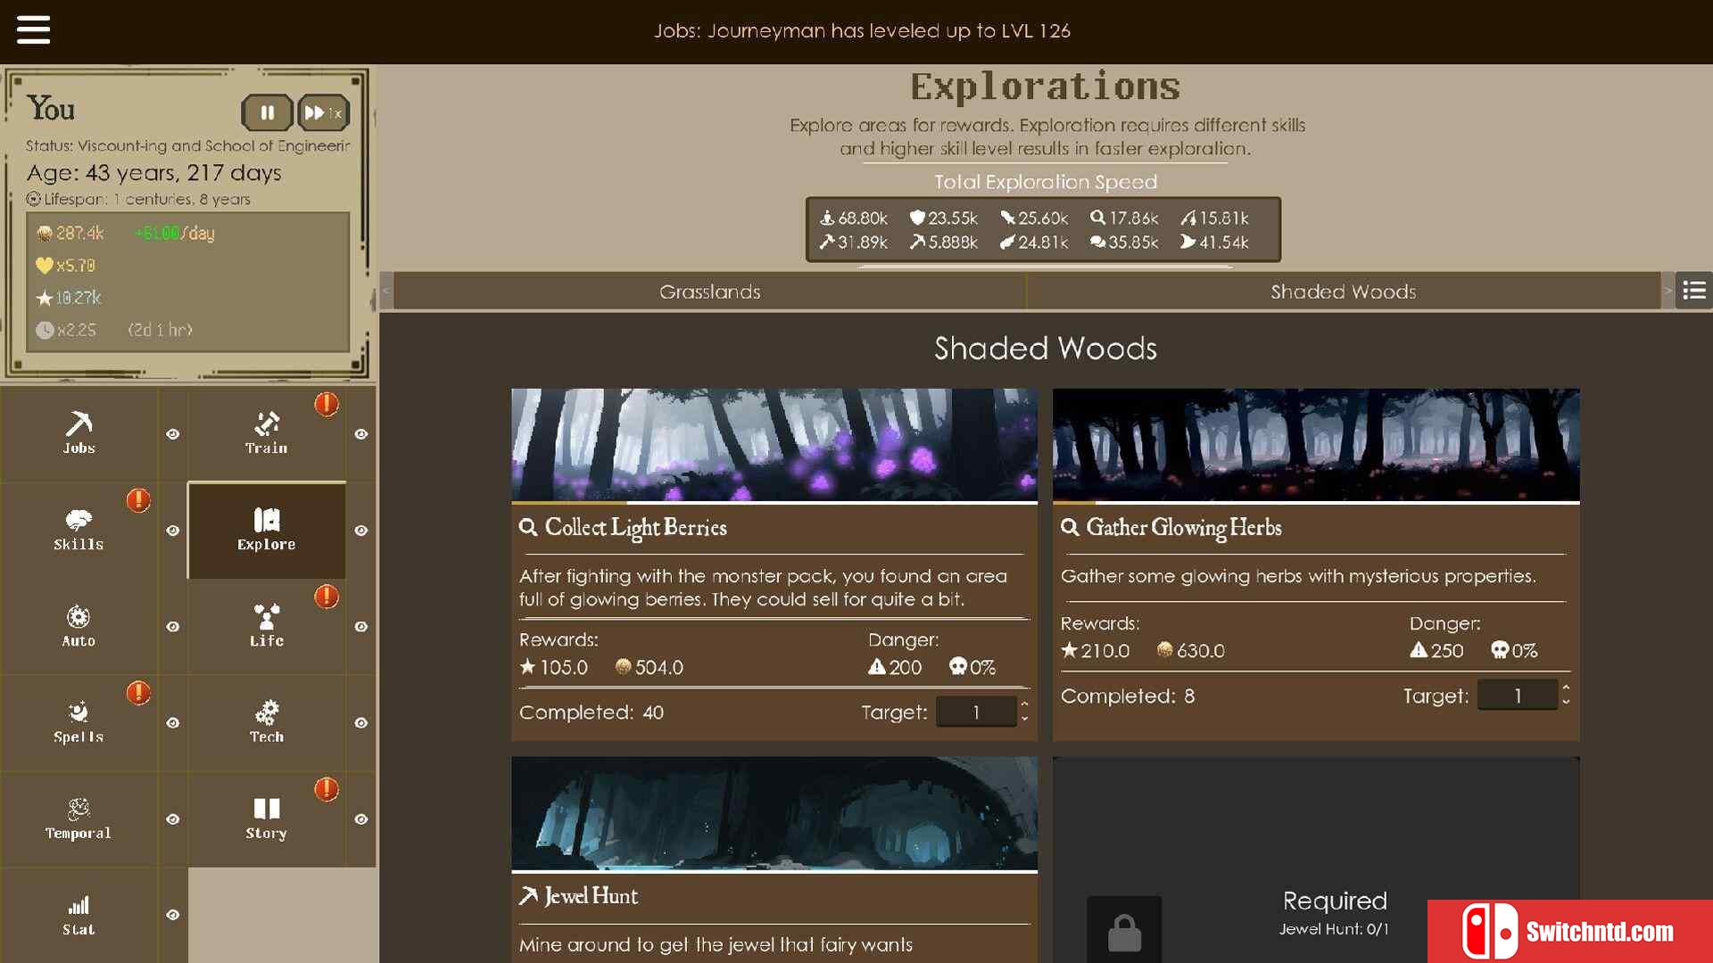
Task: Click the Target field for Glowing Herbs
Action: (1518, 695)
